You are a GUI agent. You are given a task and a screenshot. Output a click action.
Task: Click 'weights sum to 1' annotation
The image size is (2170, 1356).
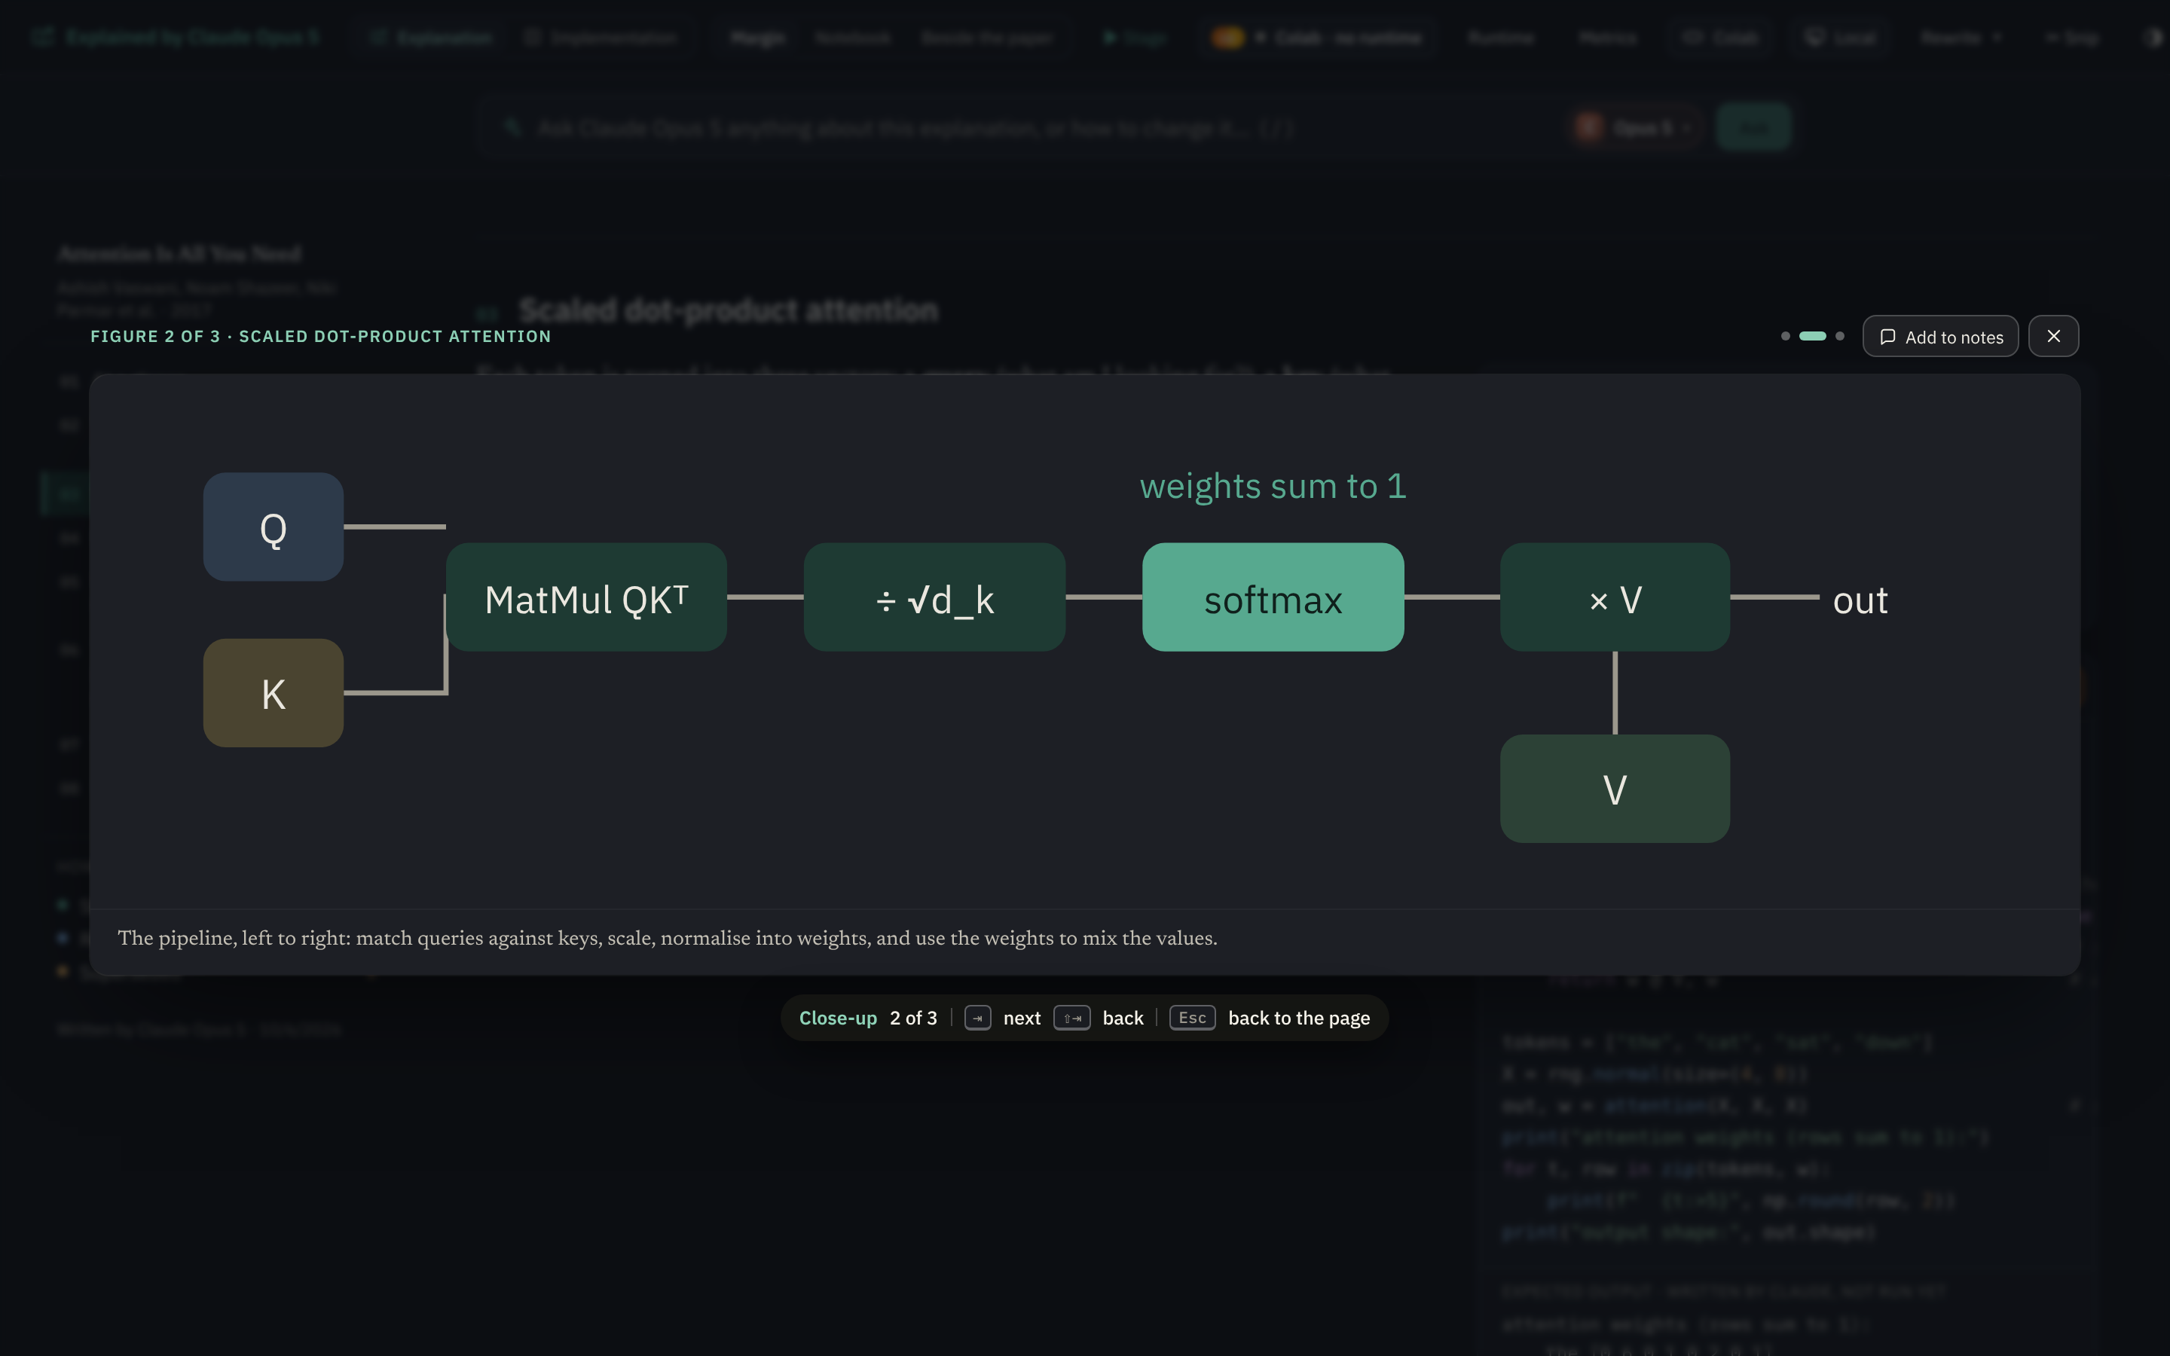tap(1273, 486)
